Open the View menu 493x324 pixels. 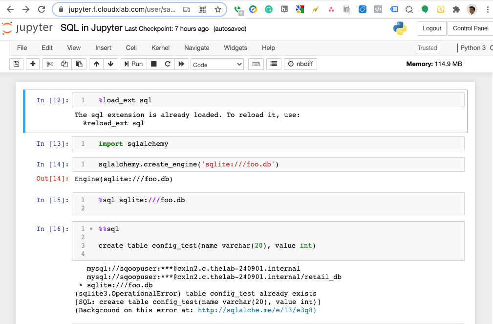74,48
